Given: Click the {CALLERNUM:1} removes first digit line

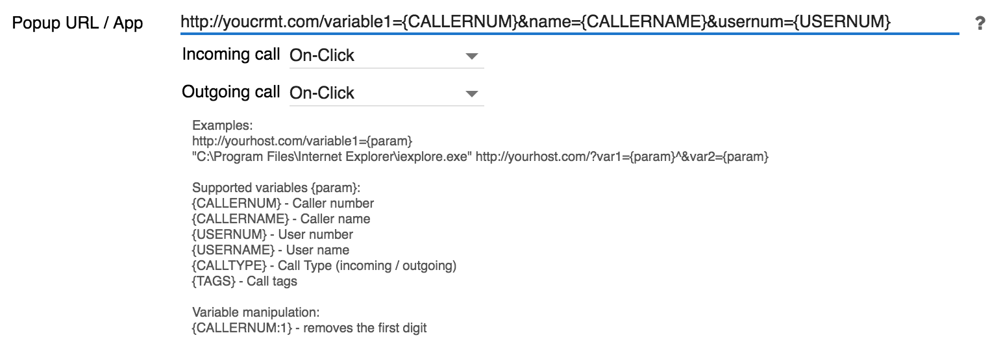Looking at the screenshot, I should [x=309, y=328].
